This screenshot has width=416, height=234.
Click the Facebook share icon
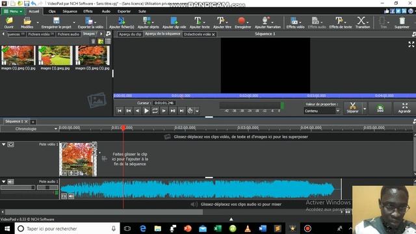point(392,11)
